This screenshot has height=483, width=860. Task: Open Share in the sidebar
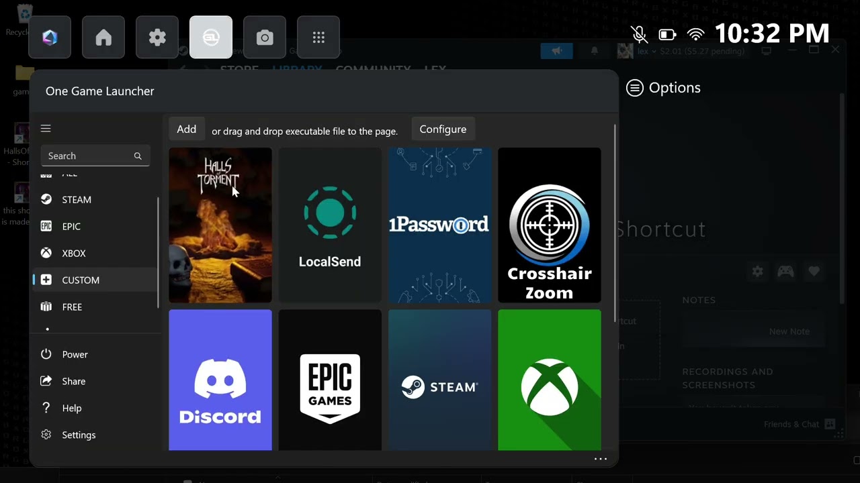(x=94, y=381)
